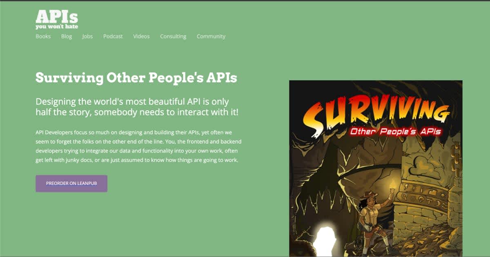Image resolution: width=490 pixels, height=257 pixels.
Task: Go to the Blog page
Action: click(67, 36)
